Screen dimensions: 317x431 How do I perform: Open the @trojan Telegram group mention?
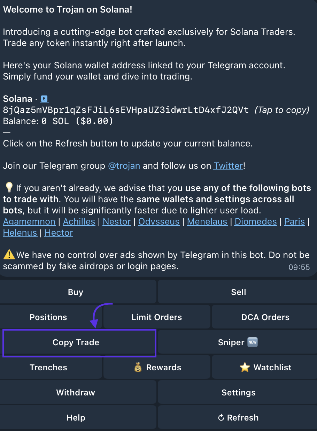(x=124, y=166)
